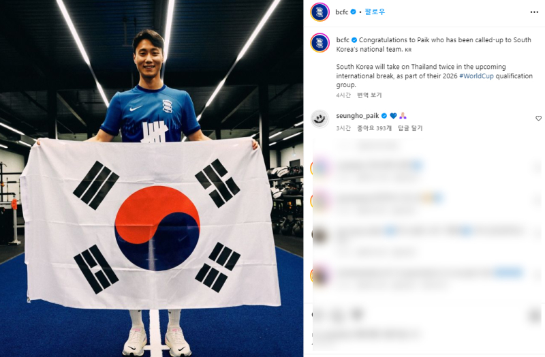The image size is (545, 357).
Task: Show translation with 번역 보기
Action: (x=369, y=95)
